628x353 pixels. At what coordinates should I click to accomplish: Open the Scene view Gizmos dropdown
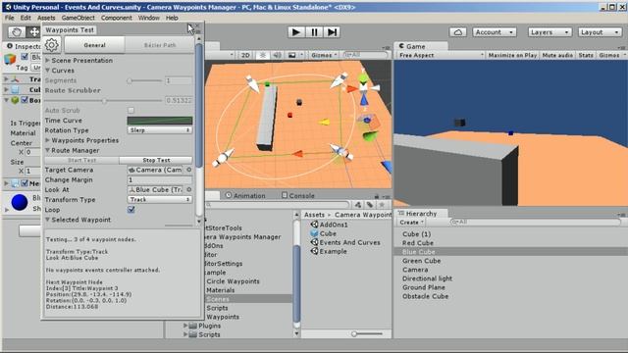324,55
